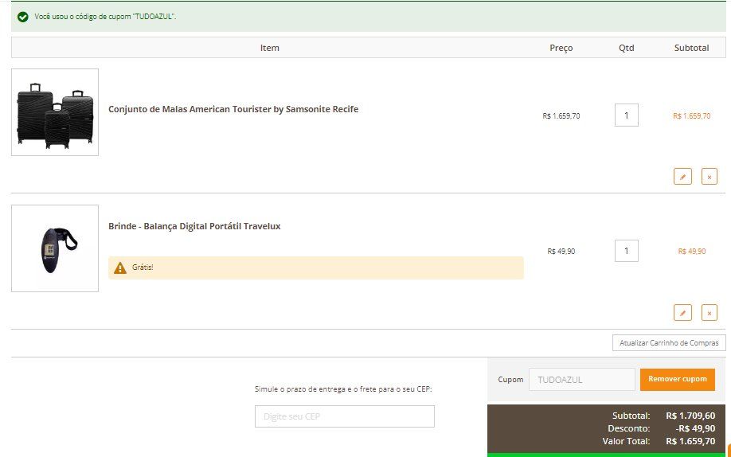Click the Remover cupom button
Viewport: 731px width, 457px height.
pos(678,379)
